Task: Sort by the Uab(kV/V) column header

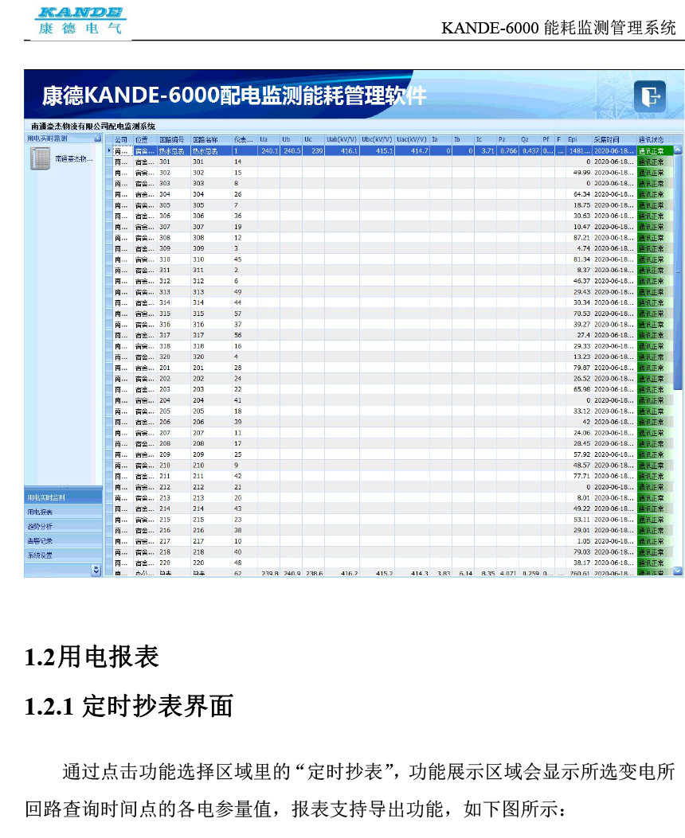Action: [342, 139]
